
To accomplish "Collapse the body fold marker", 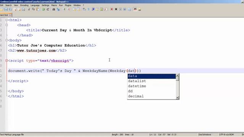I will (x=6, y=40).
